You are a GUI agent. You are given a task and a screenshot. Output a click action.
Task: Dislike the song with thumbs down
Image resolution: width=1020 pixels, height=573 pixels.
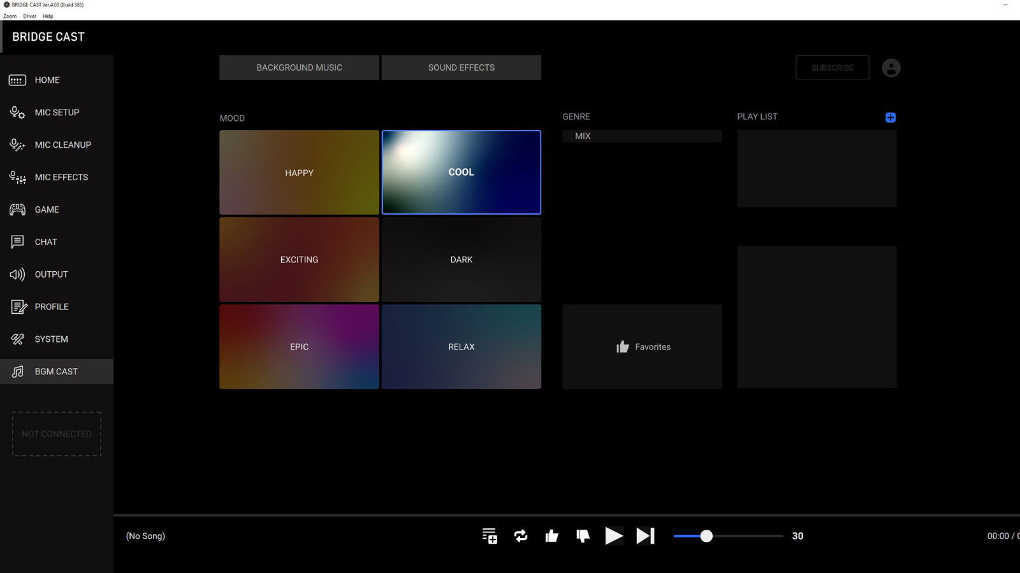click(583, 536)
